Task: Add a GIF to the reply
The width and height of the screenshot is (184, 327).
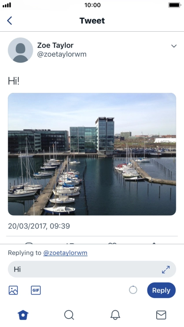Action: point(36,290)
